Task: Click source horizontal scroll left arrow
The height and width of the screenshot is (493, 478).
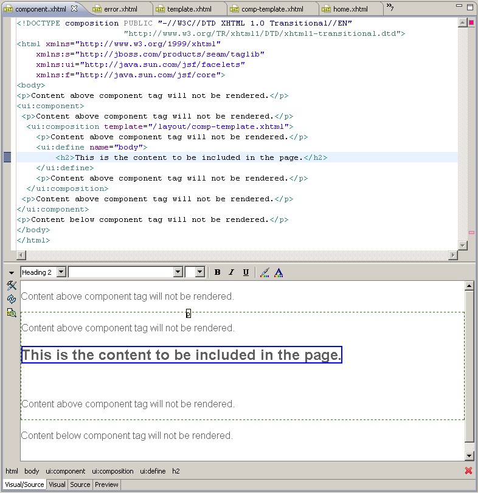Action: tap(21, 255)
